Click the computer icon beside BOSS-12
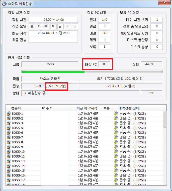 8,156
